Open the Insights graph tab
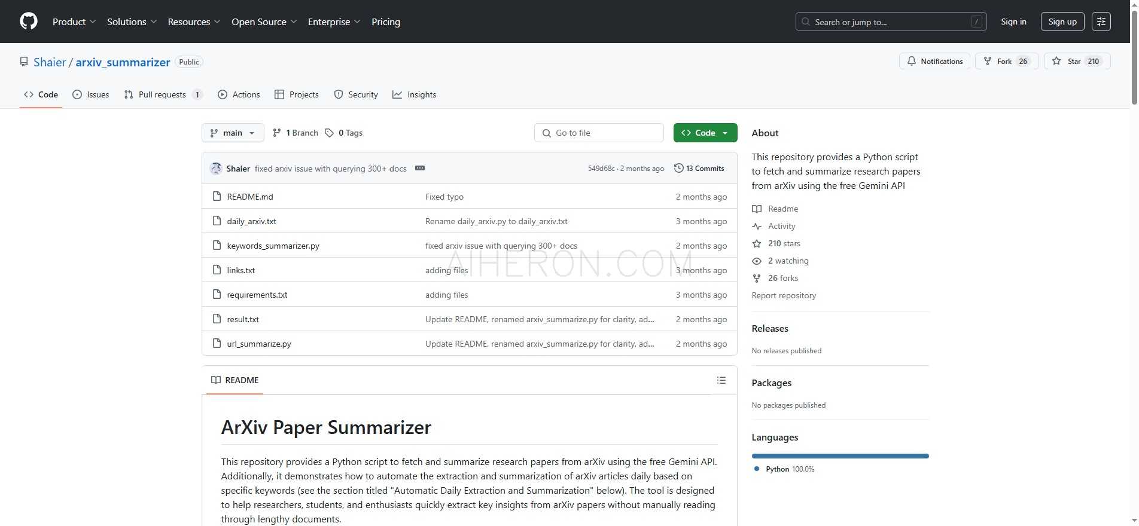 click(x=415, y=94)
